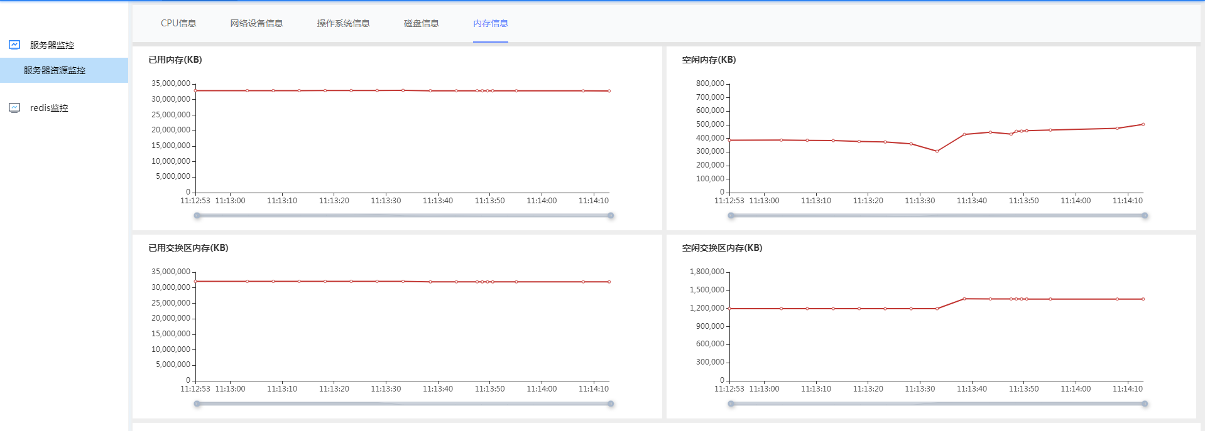Open the 操作系统信息 tab
Viewport: 1205px width, 431px height.
[x=343, y=23]
